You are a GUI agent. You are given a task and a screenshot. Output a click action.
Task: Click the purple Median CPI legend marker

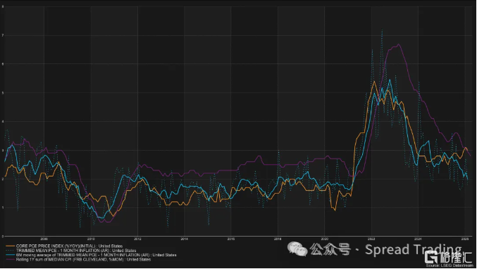[x=10, y=260]
